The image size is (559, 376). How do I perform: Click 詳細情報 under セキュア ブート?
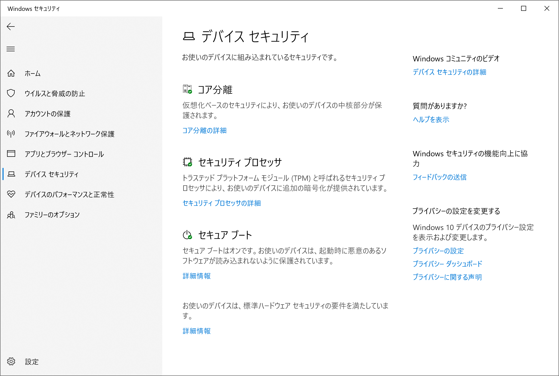(197, 276)
